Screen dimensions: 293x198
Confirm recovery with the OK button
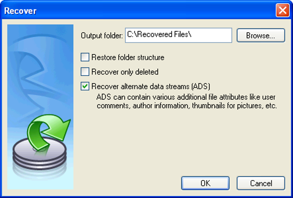(x=205, y=183)
